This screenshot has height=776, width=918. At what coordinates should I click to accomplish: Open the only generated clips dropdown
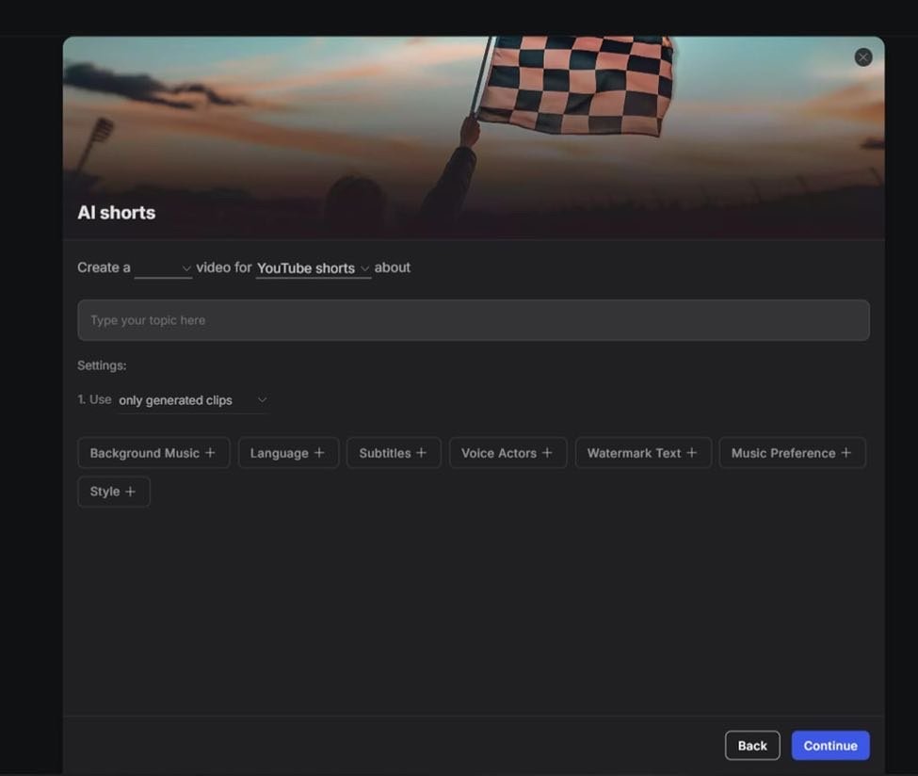tap(192, 400)
